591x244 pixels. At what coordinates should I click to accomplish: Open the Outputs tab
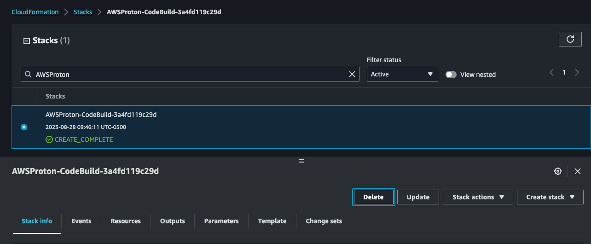tap(173, 221)
